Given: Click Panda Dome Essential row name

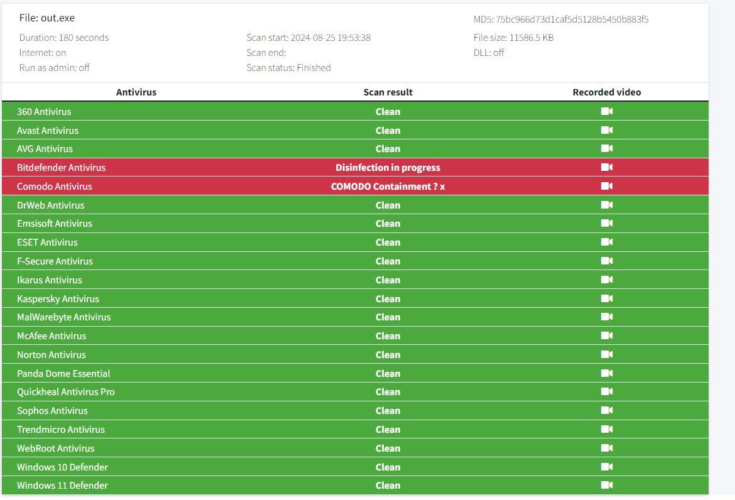Looking at the screenshot, I should (63, 373).
